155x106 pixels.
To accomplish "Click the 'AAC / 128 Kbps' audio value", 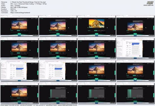I will pyautogui.click(x=15, y=6).
